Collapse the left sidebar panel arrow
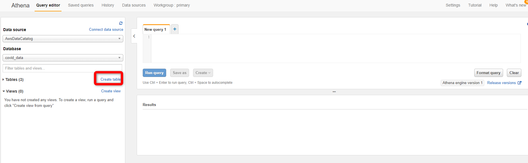Image resolution: width=528 pixels, height=163 pixels. tap(134, 36)
